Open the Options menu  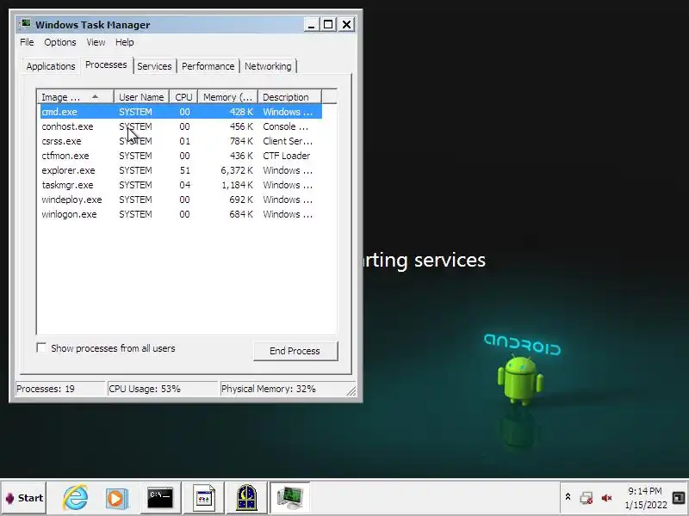click(59, 42)
